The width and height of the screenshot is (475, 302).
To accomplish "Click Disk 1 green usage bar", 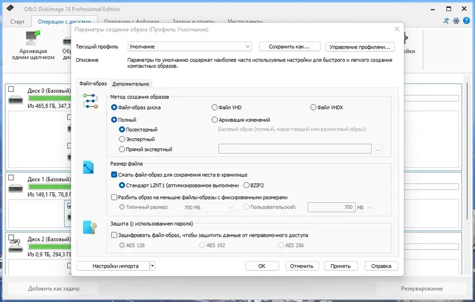I will click(49, 187).
